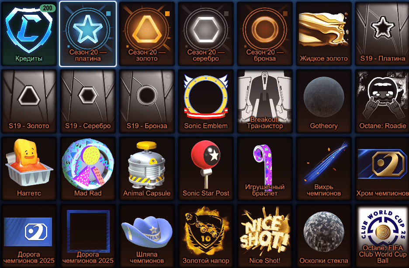
Task: Open the S19 - Платина star item
Action: [x=382, y=34]
